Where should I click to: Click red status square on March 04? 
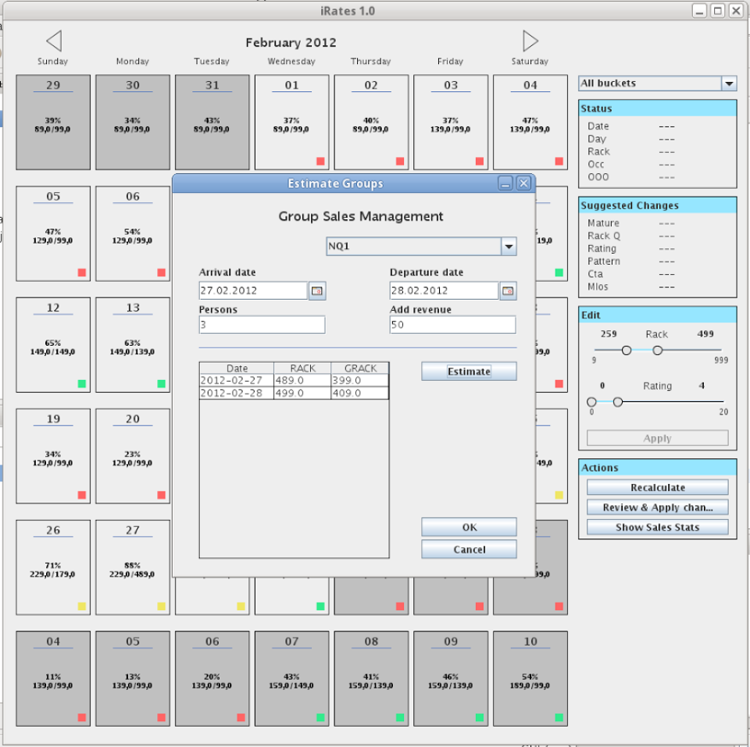coord(82,717)
